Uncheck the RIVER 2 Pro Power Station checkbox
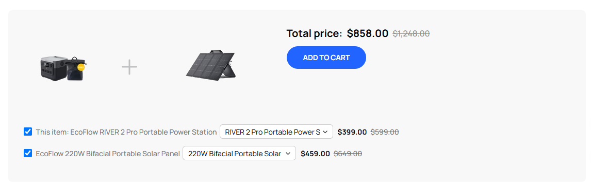 click(x=28, y=132)
